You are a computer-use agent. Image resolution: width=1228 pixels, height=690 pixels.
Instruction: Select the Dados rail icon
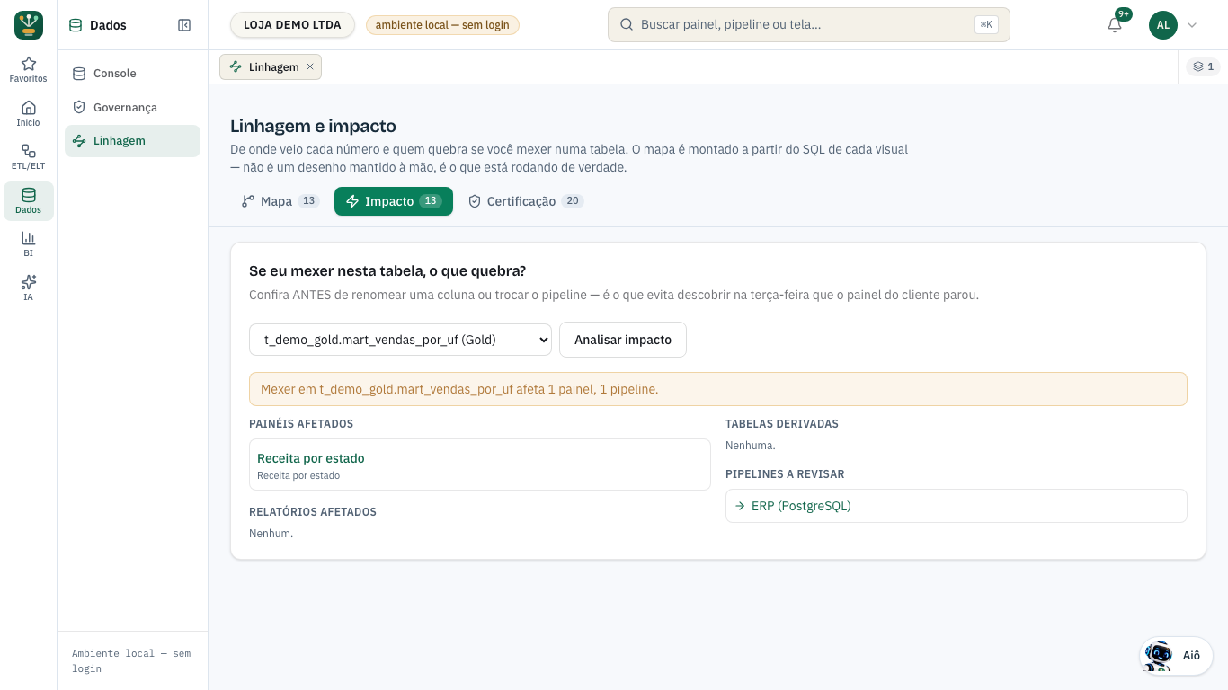click(29, 201)
